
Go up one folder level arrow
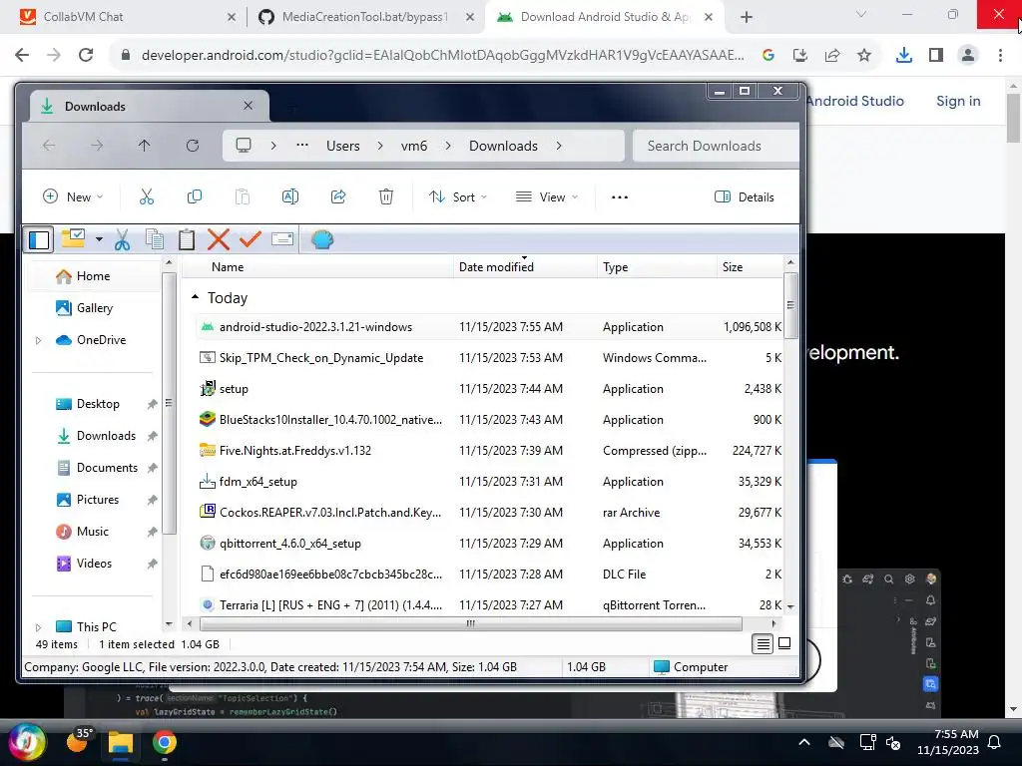(x=144, y=146)
